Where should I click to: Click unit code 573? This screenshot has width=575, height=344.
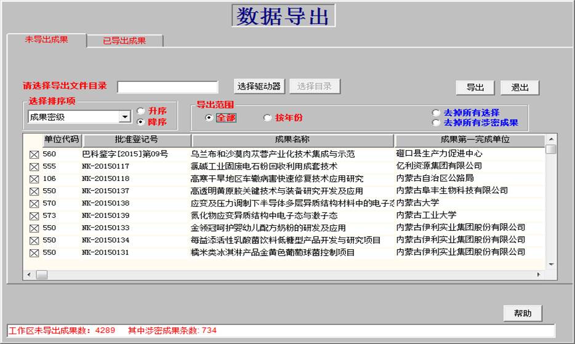(49, 215)
